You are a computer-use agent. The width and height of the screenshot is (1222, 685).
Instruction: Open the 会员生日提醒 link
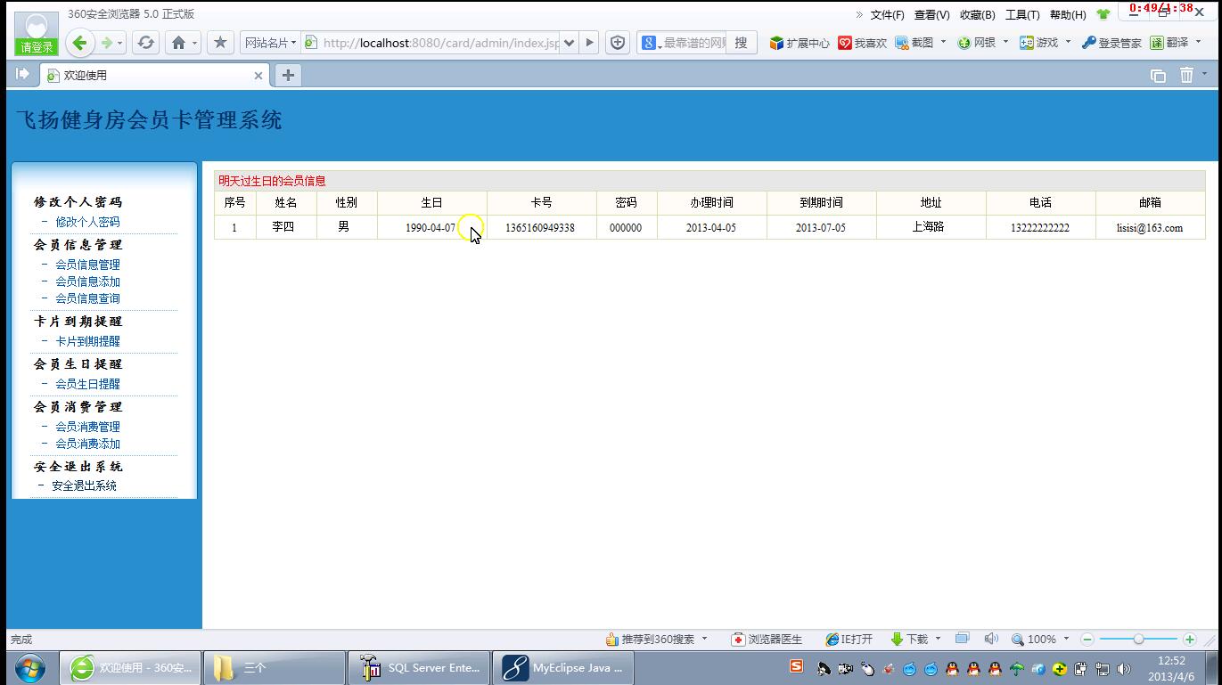pyautogui.click(x=87, y=384)
